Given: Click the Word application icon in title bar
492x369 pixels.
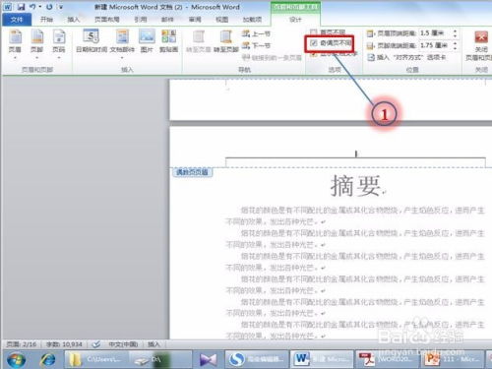Looking at the screenshot, I should pos(8,7).
